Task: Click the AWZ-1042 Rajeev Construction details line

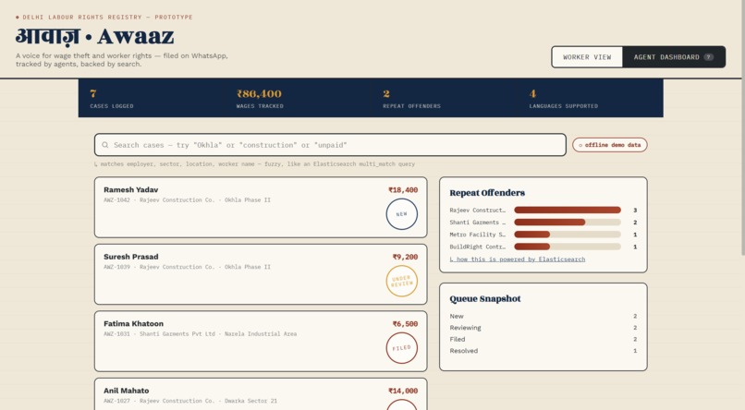Action: point(188,200)
